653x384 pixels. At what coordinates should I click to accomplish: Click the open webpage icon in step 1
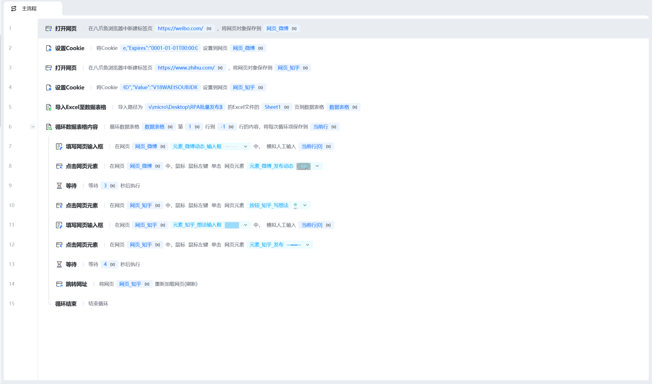point(48,29)
